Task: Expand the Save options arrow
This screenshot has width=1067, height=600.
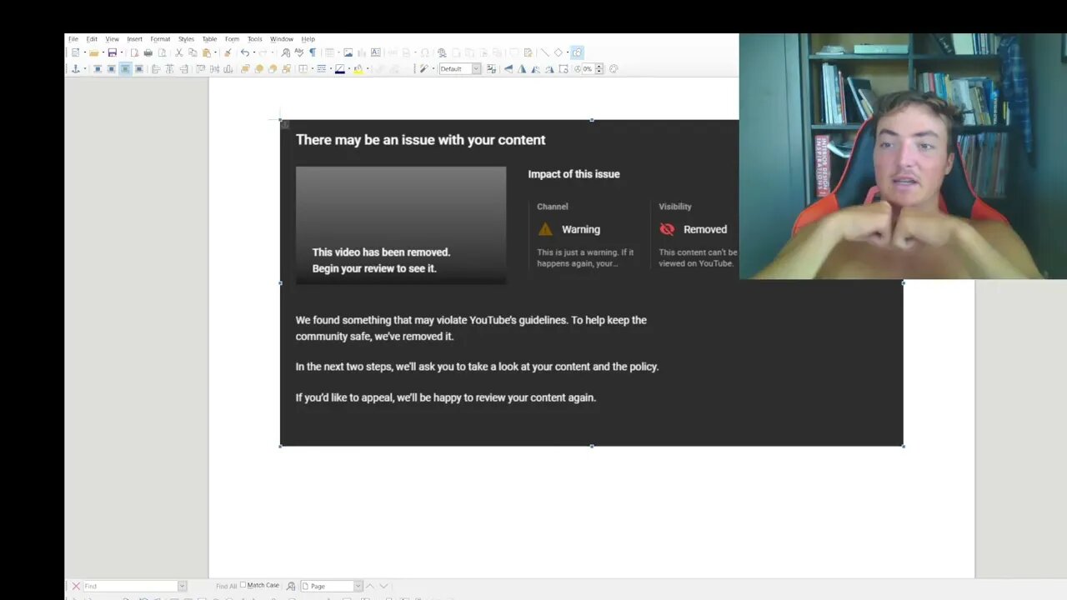Action: (x=121, y=52)
